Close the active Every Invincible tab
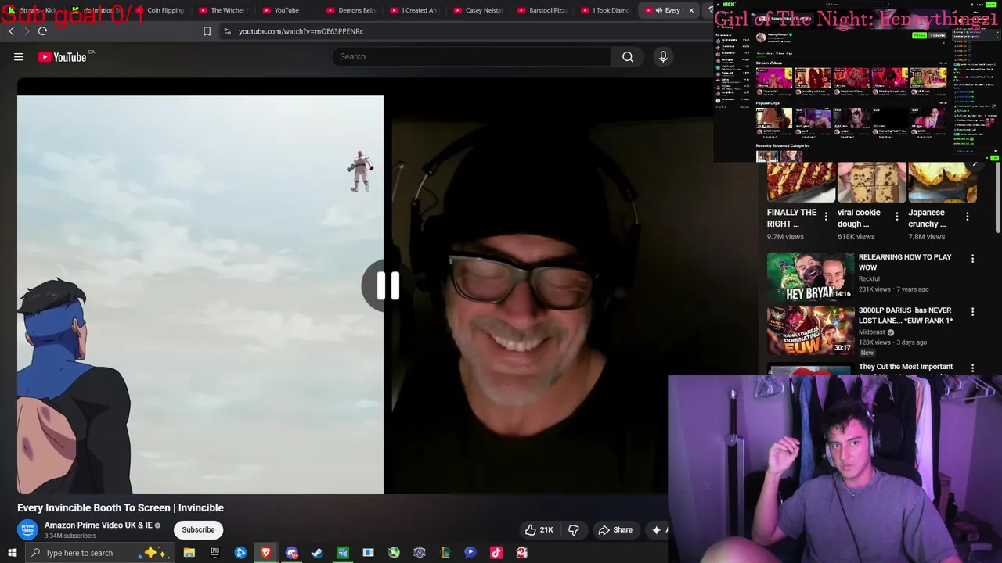 point(691,10)
